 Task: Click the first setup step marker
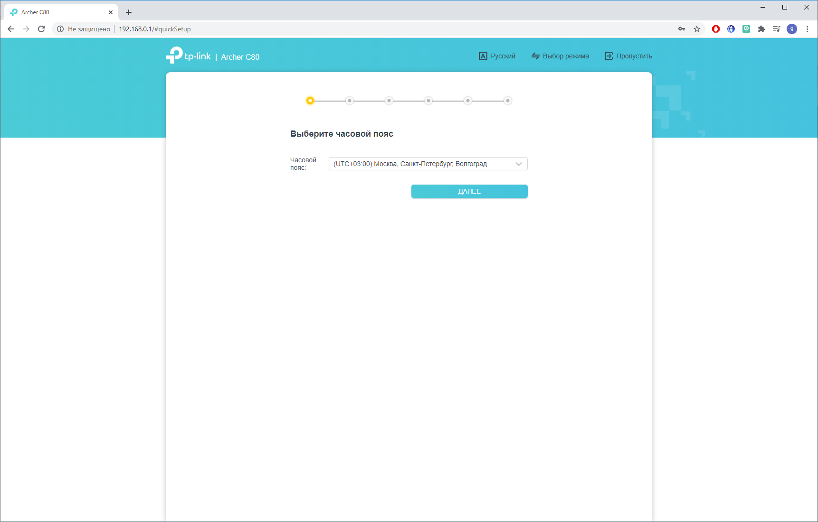point(310,101)
